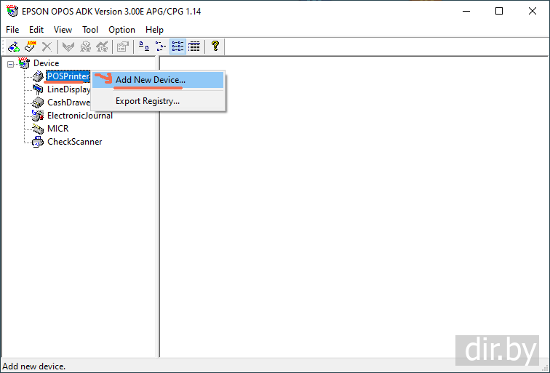Select the CashDrawer tree item
The height and width of the screenshot is (373, 550).
pos(68,103)
